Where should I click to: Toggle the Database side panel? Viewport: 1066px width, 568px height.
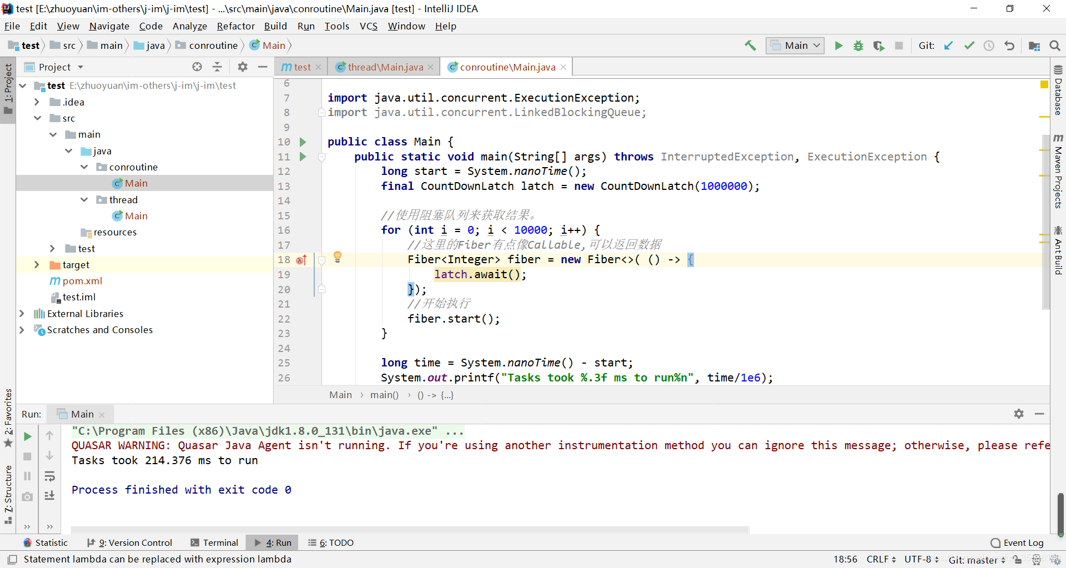coord(1058,89)
